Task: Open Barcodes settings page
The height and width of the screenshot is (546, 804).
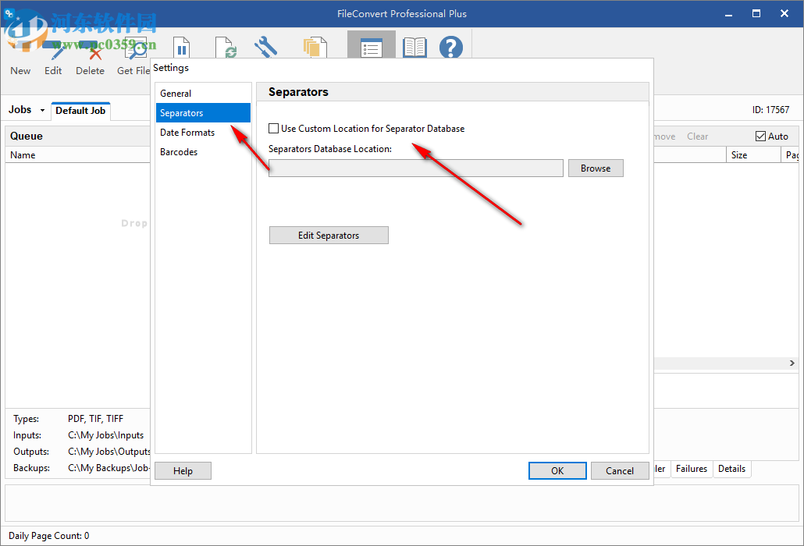Action: pyautogui.click(x=203, y=151)
